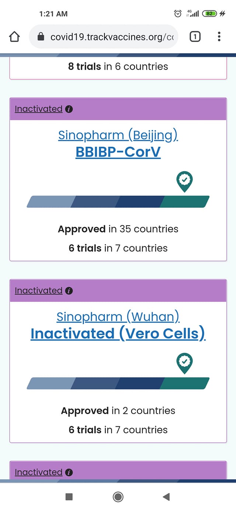236x511 pixels.
Task: Tap the green approved segment of BBIBP-CorV progress bar
Action: point(184,202)
